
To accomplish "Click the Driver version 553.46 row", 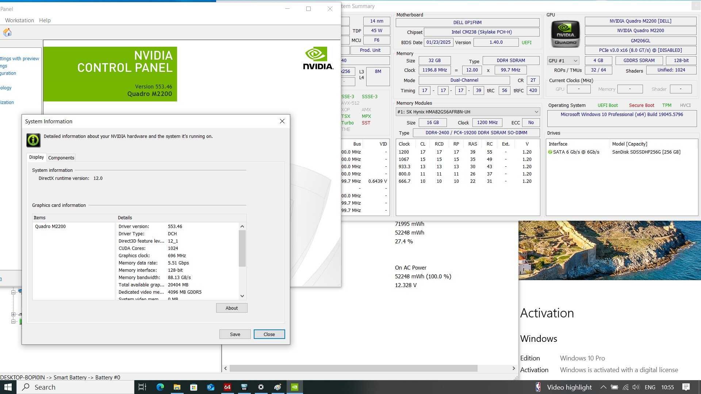I will 177,227.
